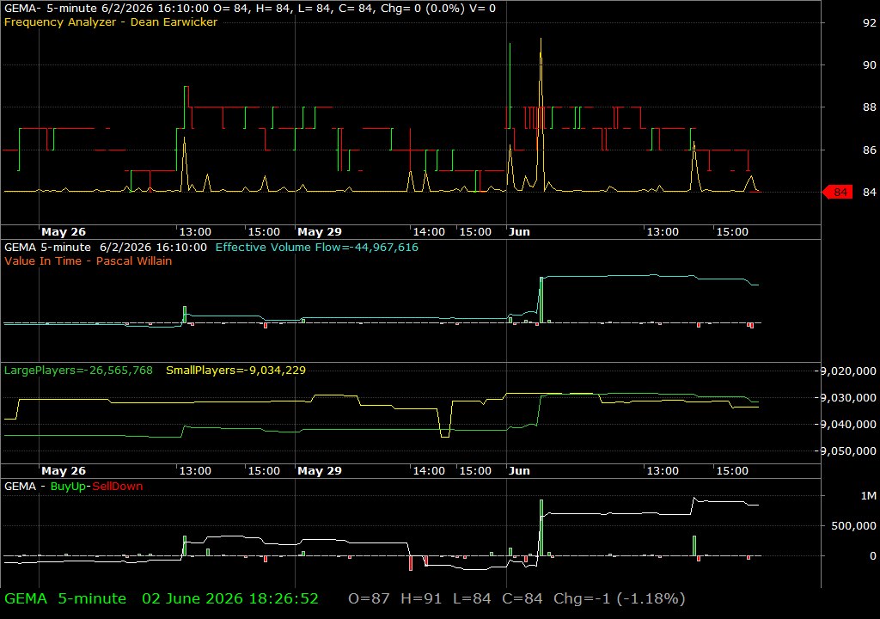Click the 0 axis label in the BuyUp-SellDown panel
The width and height of the screenshot is (880, 619).
click(873, 555)
